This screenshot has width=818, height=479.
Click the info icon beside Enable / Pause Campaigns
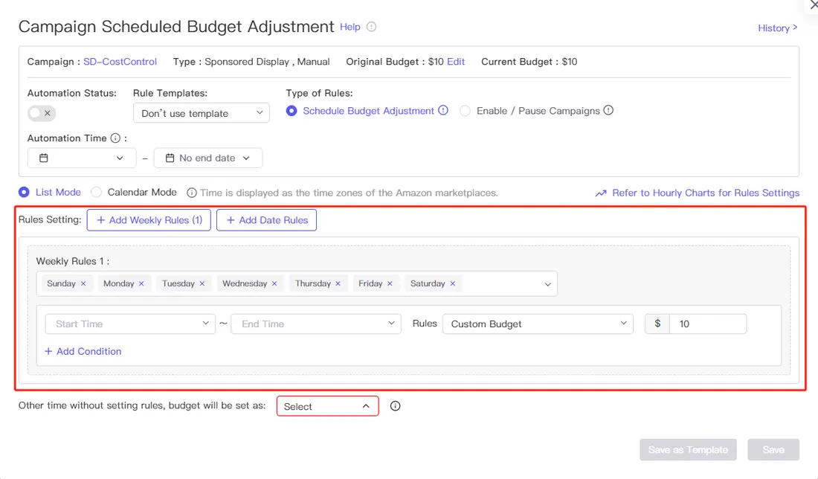(x=608, y=111)
